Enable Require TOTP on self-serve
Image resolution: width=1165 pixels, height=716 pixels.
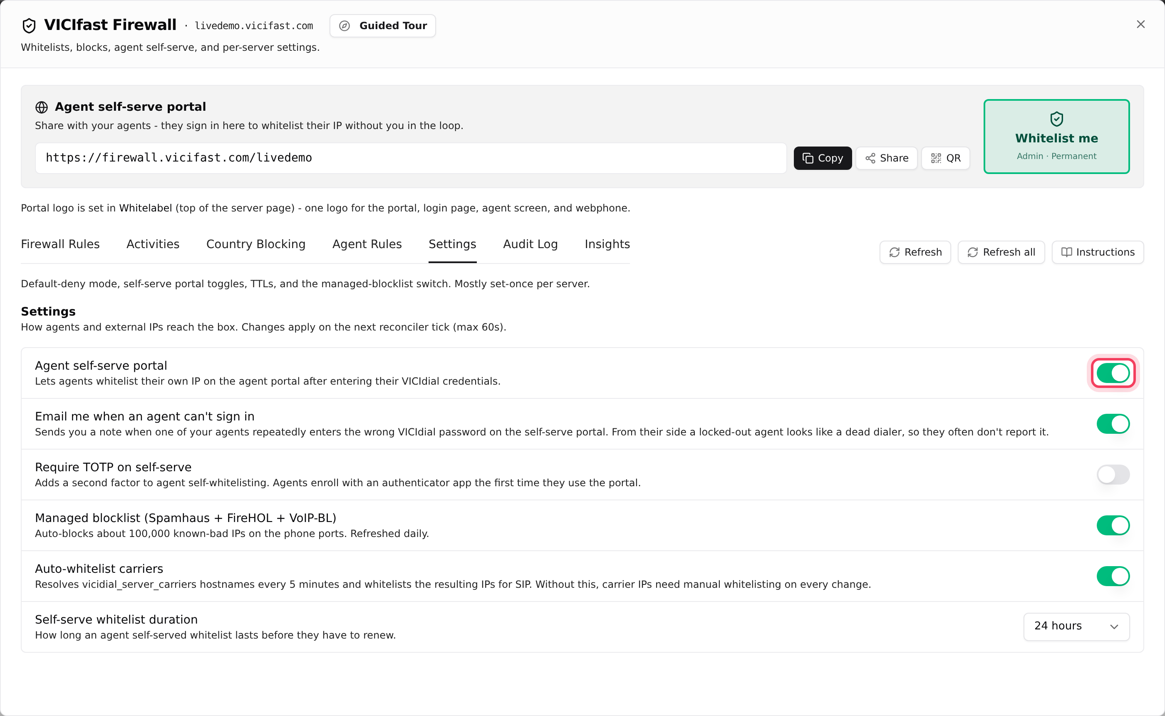click(x=1113, y=475)
